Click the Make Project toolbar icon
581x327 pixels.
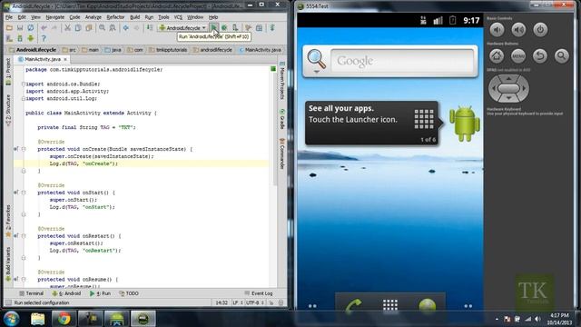150,28
